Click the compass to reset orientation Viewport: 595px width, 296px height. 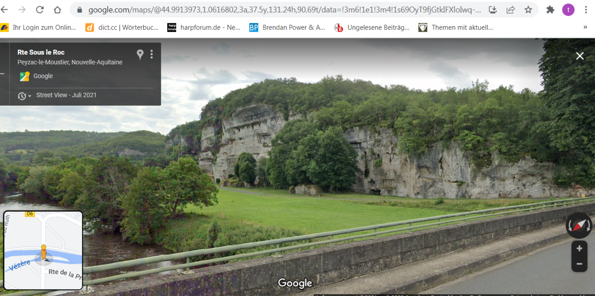579,226
